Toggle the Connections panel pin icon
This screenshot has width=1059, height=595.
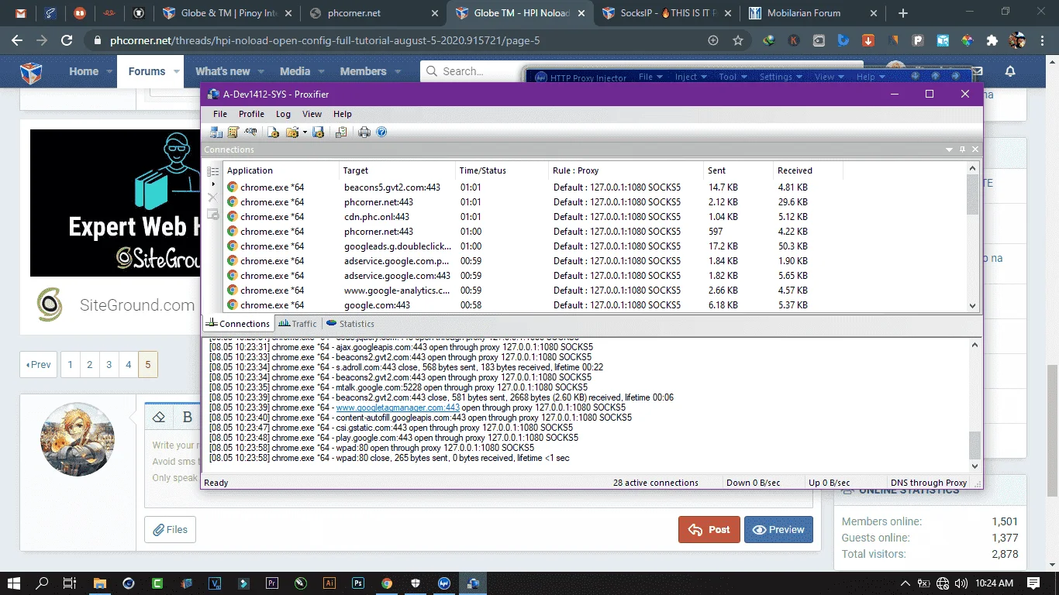(963, 150)
